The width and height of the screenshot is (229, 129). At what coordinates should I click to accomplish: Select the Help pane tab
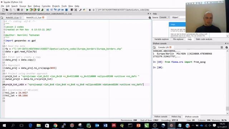(x=189, y=39)
